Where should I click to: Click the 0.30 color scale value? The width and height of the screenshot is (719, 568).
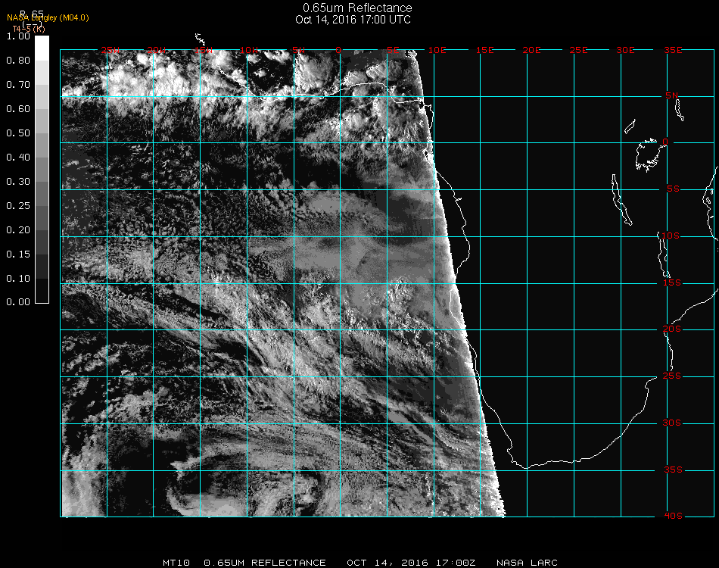pos(18,182)
